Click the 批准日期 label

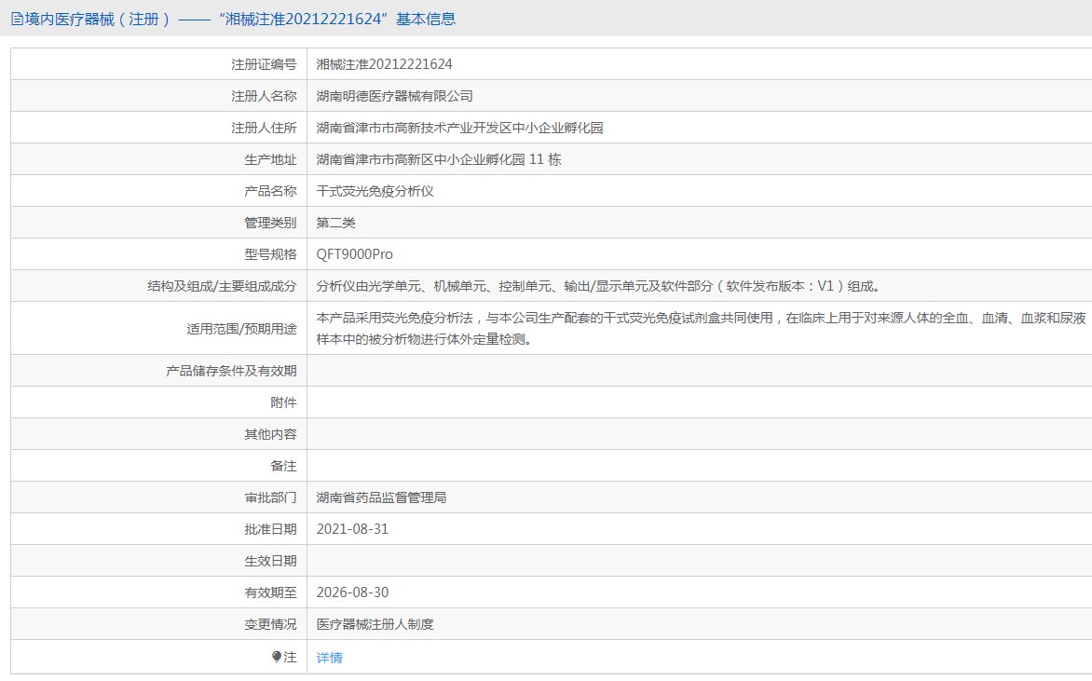coord(270,529)
